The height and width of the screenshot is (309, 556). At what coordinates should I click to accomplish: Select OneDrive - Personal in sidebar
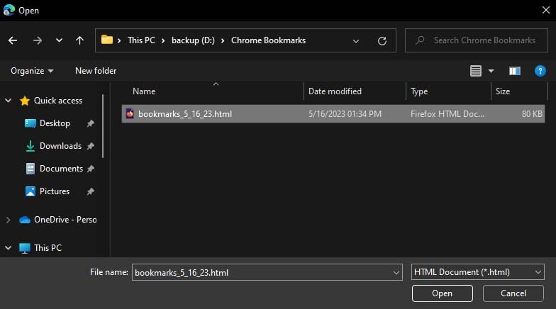coord(65,220)
